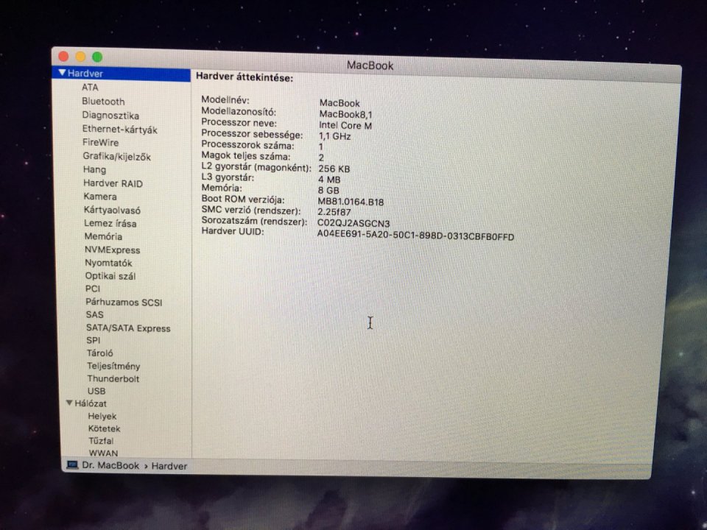Minimize window with yellow button
The image size is (707, 530).
(80, 57)
